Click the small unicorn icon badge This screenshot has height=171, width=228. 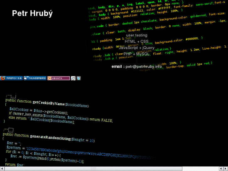coord(73,78)
